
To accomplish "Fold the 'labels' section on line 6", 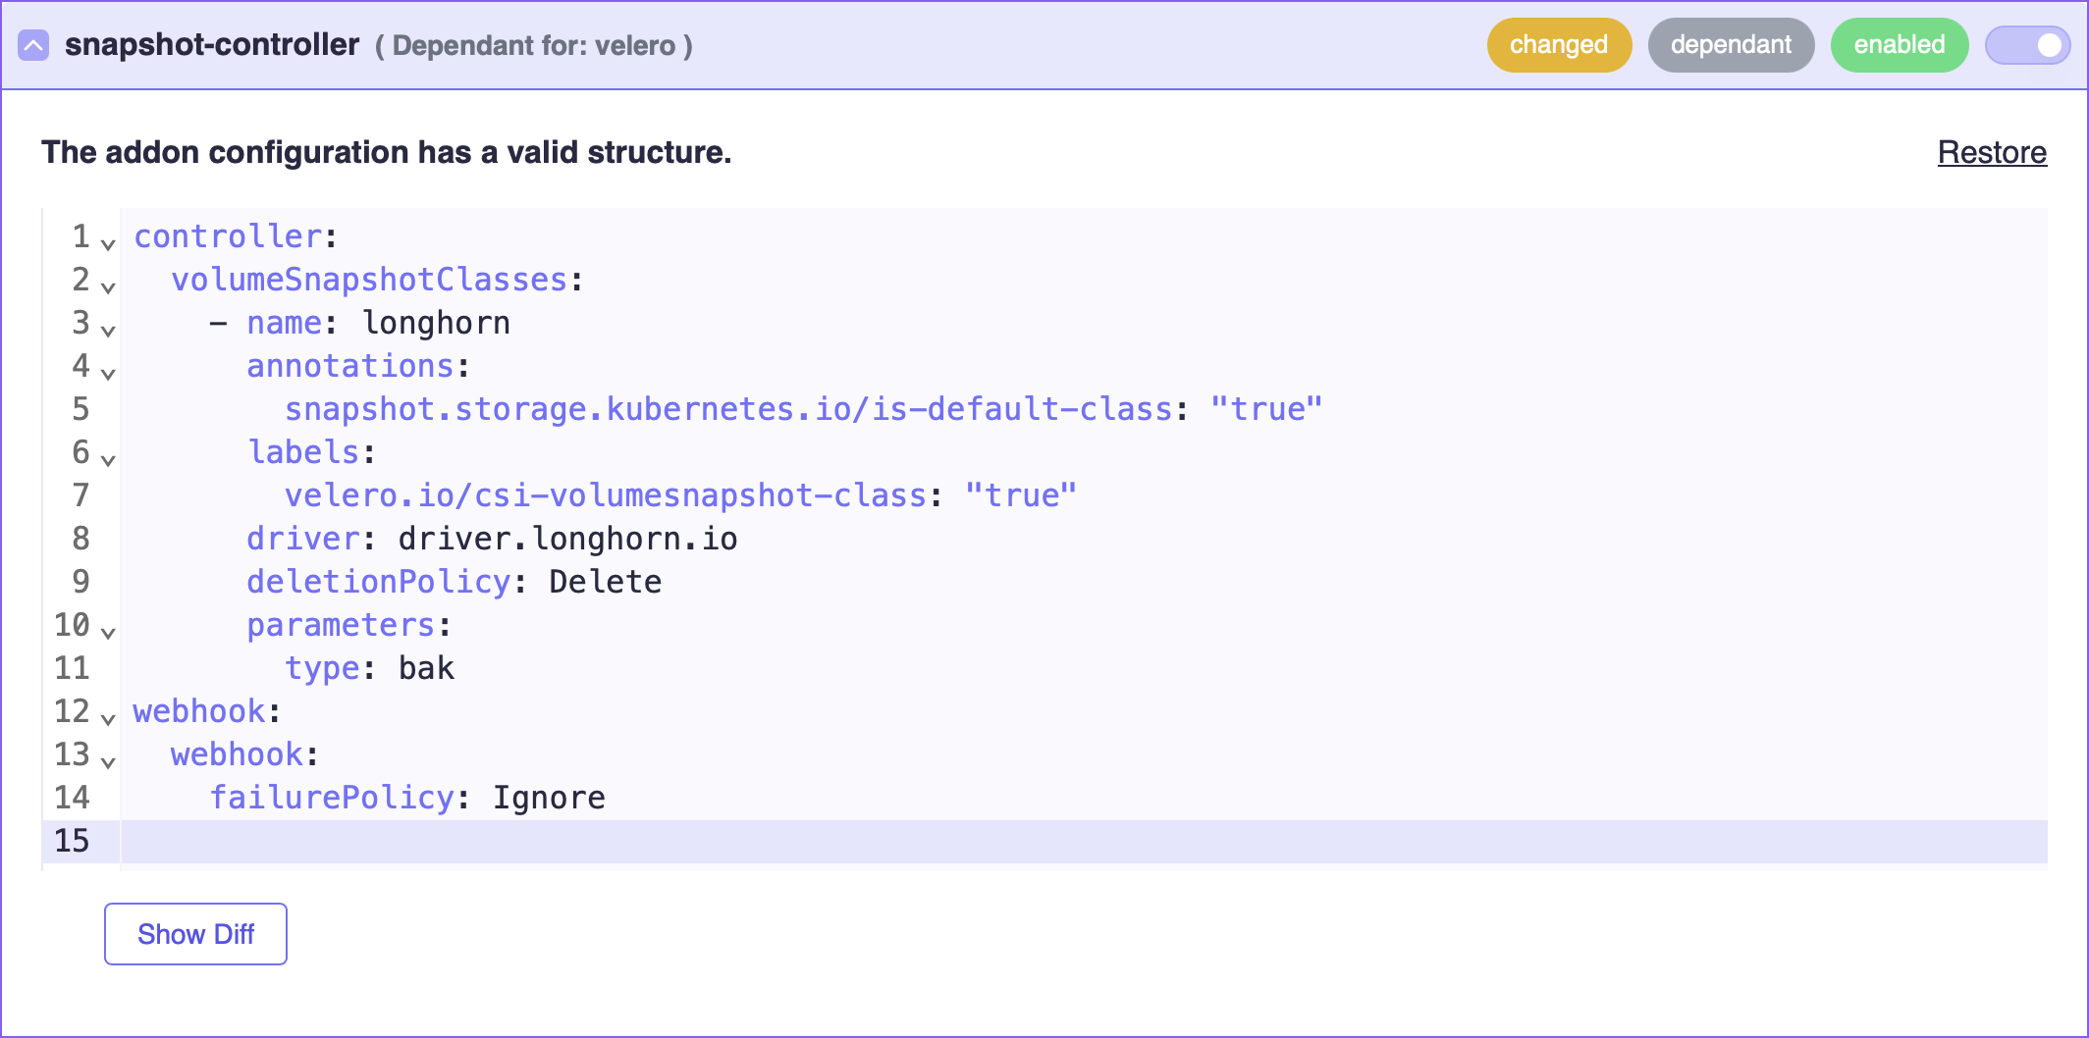I will (x=108, y=459).
